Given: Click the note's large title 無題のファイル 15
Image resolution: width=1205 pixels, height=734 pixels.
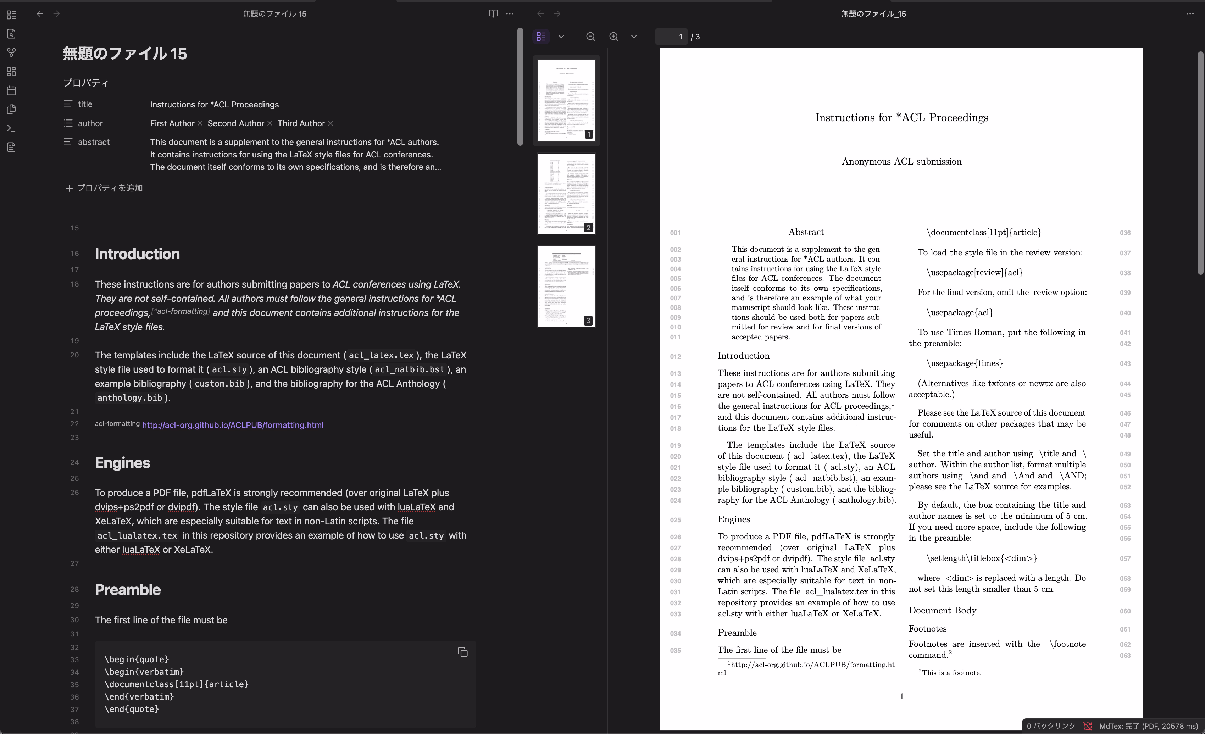Looking at the screenshot, I should pos(125,53).
